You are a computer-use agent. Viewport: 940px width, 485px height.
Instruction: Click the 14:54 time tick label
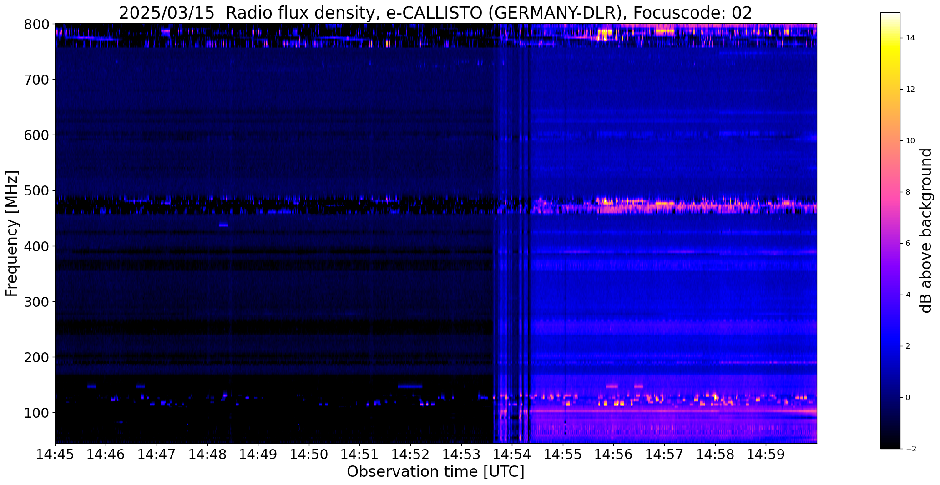click(x=512, y=455)
